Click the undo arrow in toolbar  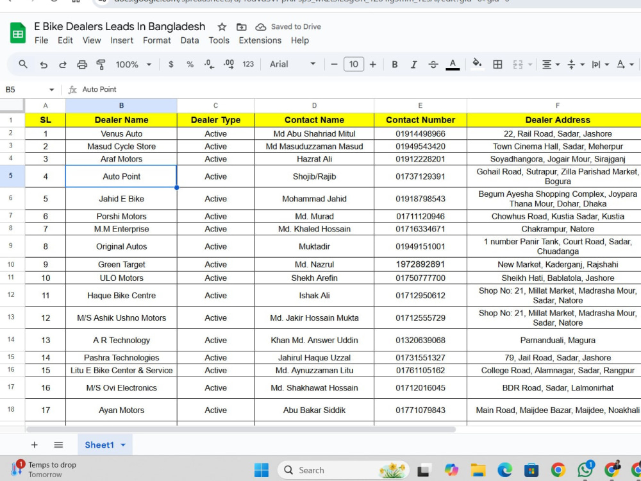click(x=44, y=65)
